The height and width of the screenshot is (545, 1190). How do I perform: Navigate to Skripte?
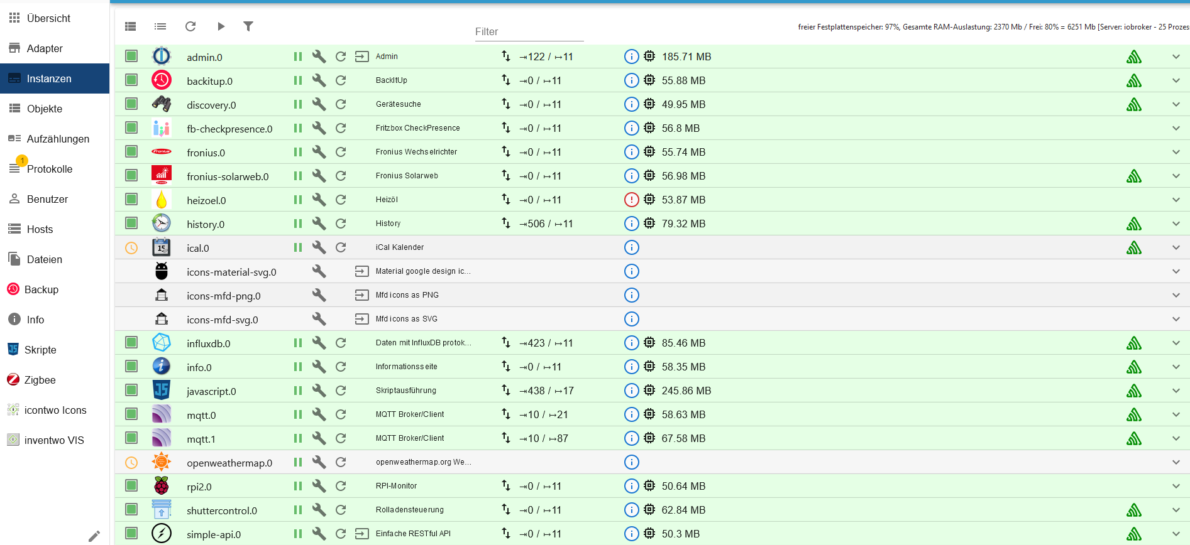tap(55, 350)
